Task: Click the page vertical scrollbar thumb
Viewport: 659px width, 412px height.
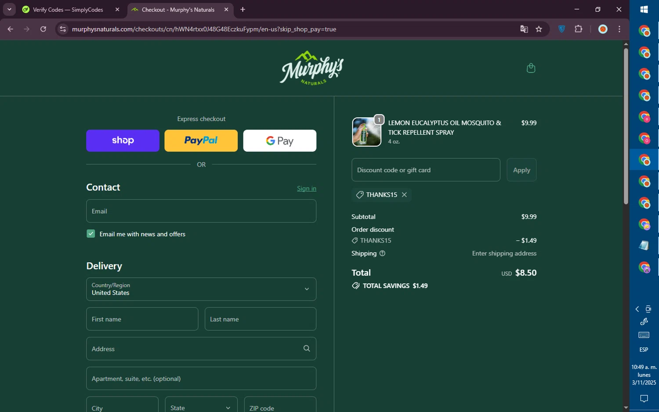Action: click(x=626, y=126)
